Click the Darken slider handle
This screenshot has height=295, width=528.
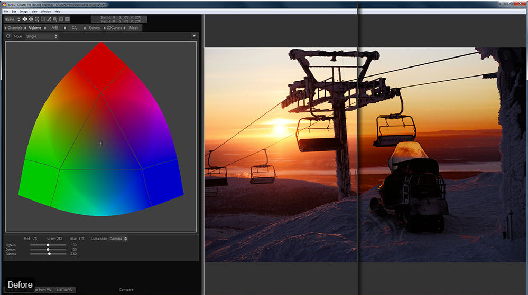pyautogui.click(x=48, y=250)
